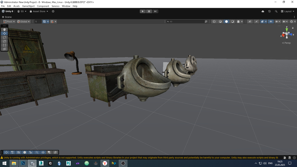The image size is (297, 167).
Task: Open the GameObject menu
Action: pyautogui.click(x=28, y=6)
